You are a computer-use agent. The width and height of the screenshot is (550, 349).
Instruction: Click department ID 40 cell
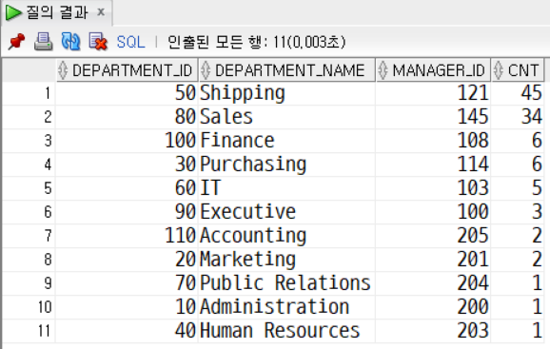[x=127, y=331]
